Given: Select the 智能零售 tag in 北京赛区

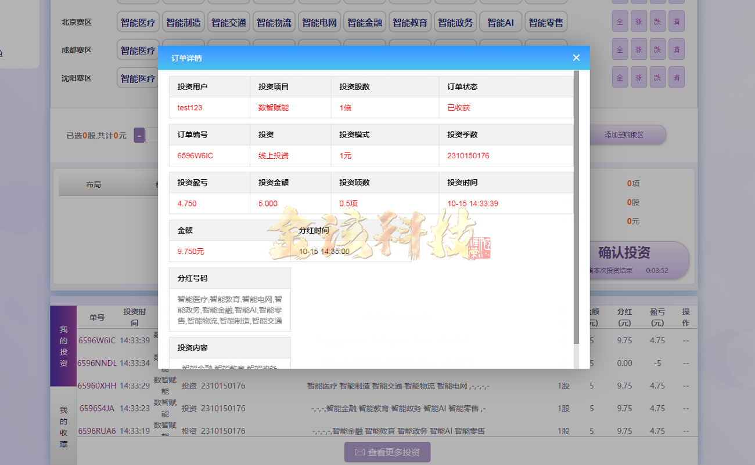Looking at the screenshot, I should pos(546,21).
